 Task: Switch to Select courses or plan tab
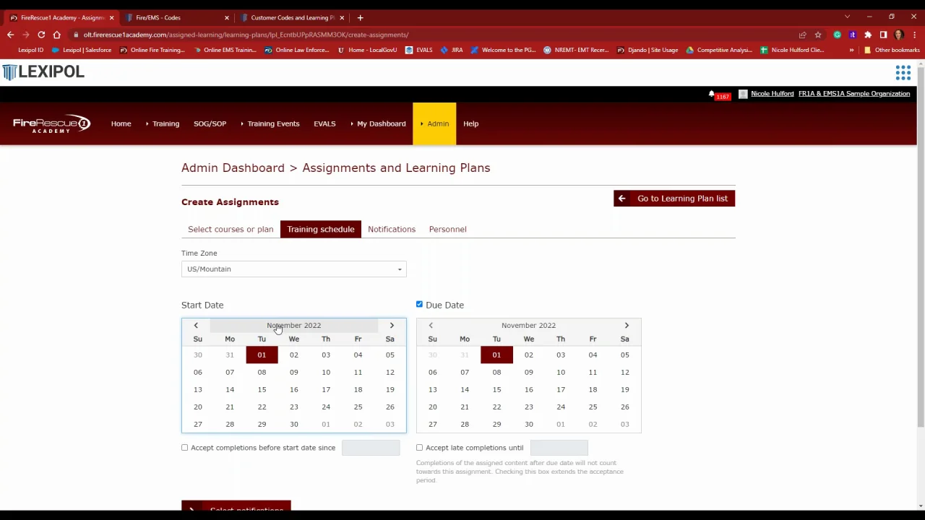tap(231, 229)
